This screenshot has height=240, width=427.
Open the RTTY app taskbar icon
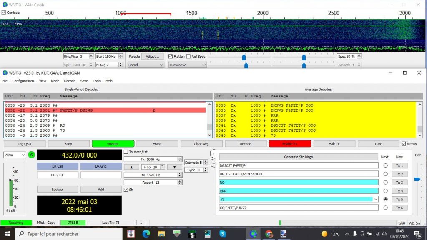pyautogui.click(x=131, y=234)
